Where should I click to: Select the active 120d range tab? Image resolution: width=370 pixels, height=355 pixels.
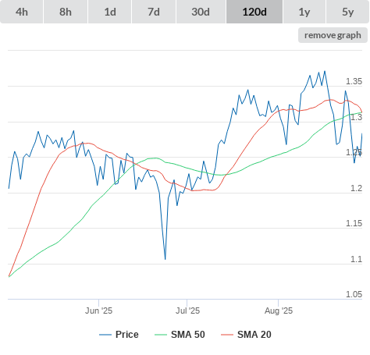point(254,12)
